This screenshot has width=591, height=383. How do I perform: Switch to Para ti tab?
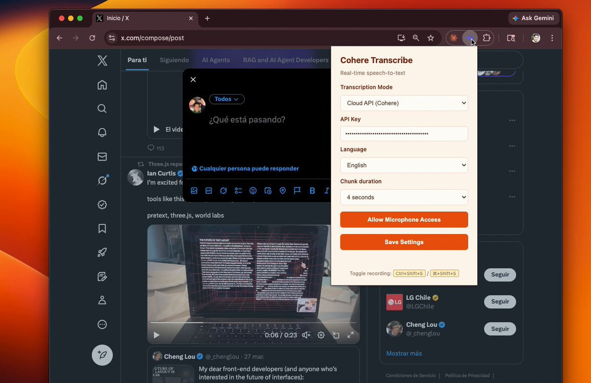click(x=137, y=60)
